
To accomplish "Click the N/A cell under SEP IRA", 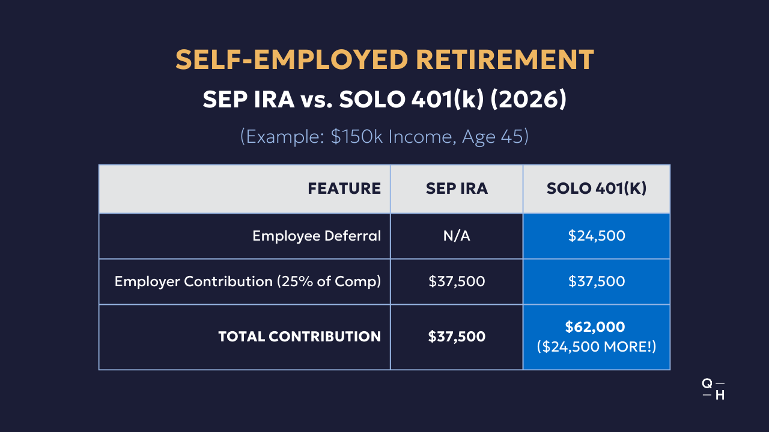I will pos(457,236).
